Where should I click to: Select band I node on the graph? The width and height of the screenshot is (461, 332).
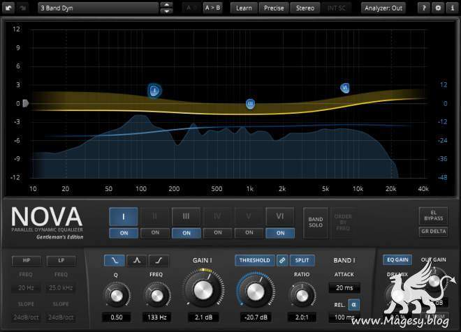coord(154,91)
